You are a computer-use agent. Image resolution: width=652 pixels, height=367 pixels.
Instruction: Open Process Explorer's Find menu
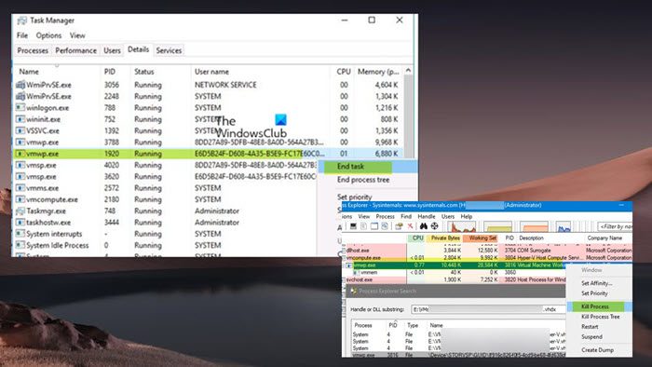pos(406,216)
